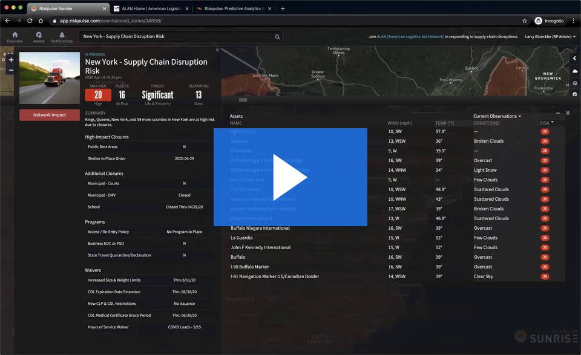Click the Significant threat value
The height and width of the screenshot is (355, 581).
[157, 95]
